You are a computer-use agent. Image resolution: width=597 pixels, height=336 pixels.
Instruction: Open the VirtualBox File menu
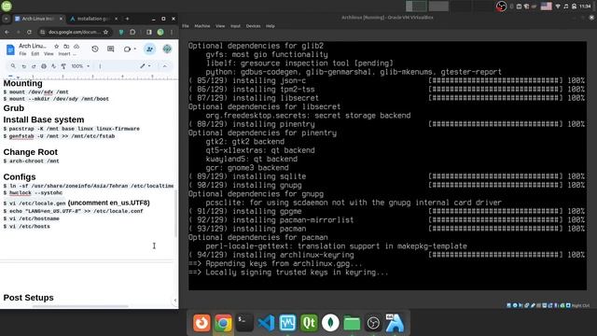[x=186, y=26]
